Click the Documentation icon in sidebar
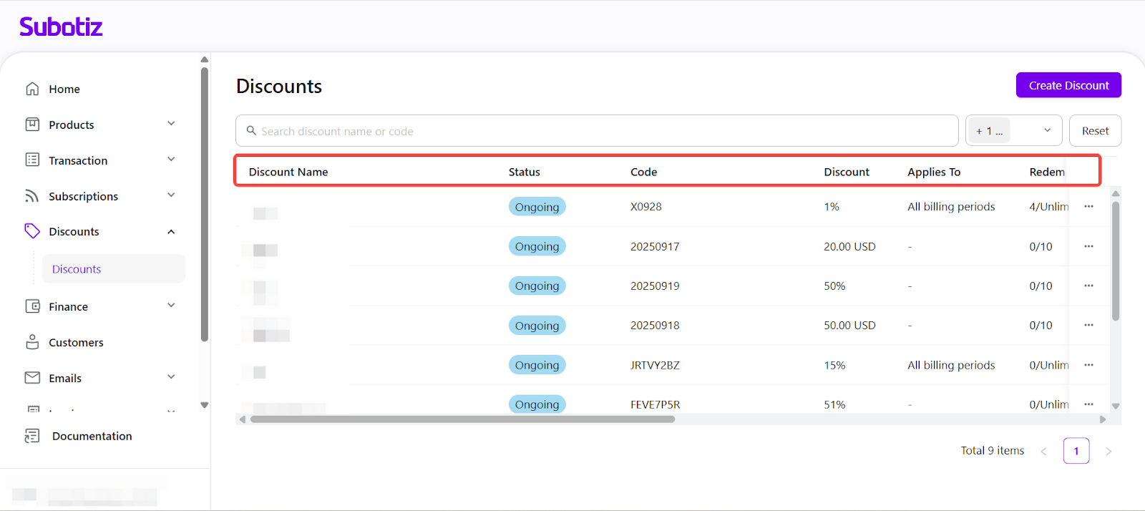The image size is (1145, 511). [x=32, y=436]
